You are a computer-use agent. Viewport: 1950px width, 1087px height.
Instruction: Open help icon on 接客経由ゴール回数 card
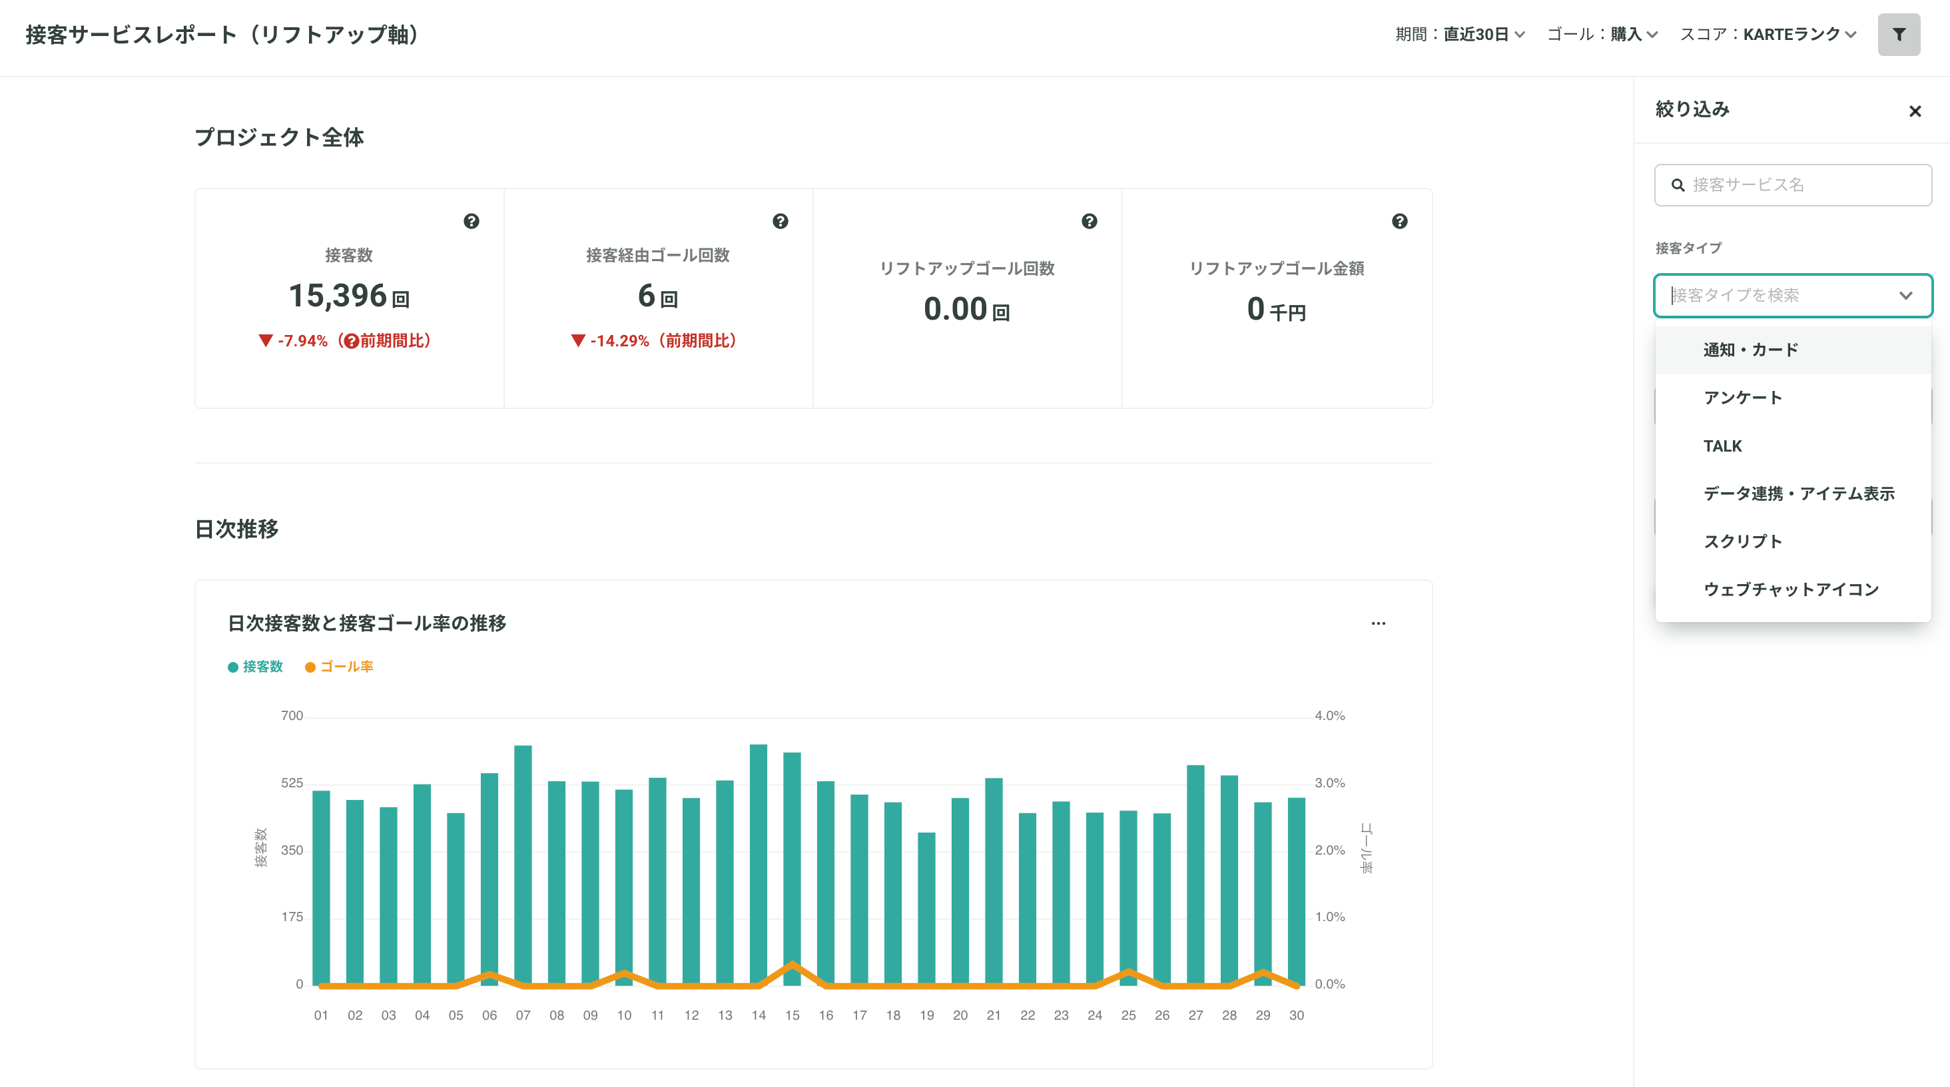coord(781,221)
